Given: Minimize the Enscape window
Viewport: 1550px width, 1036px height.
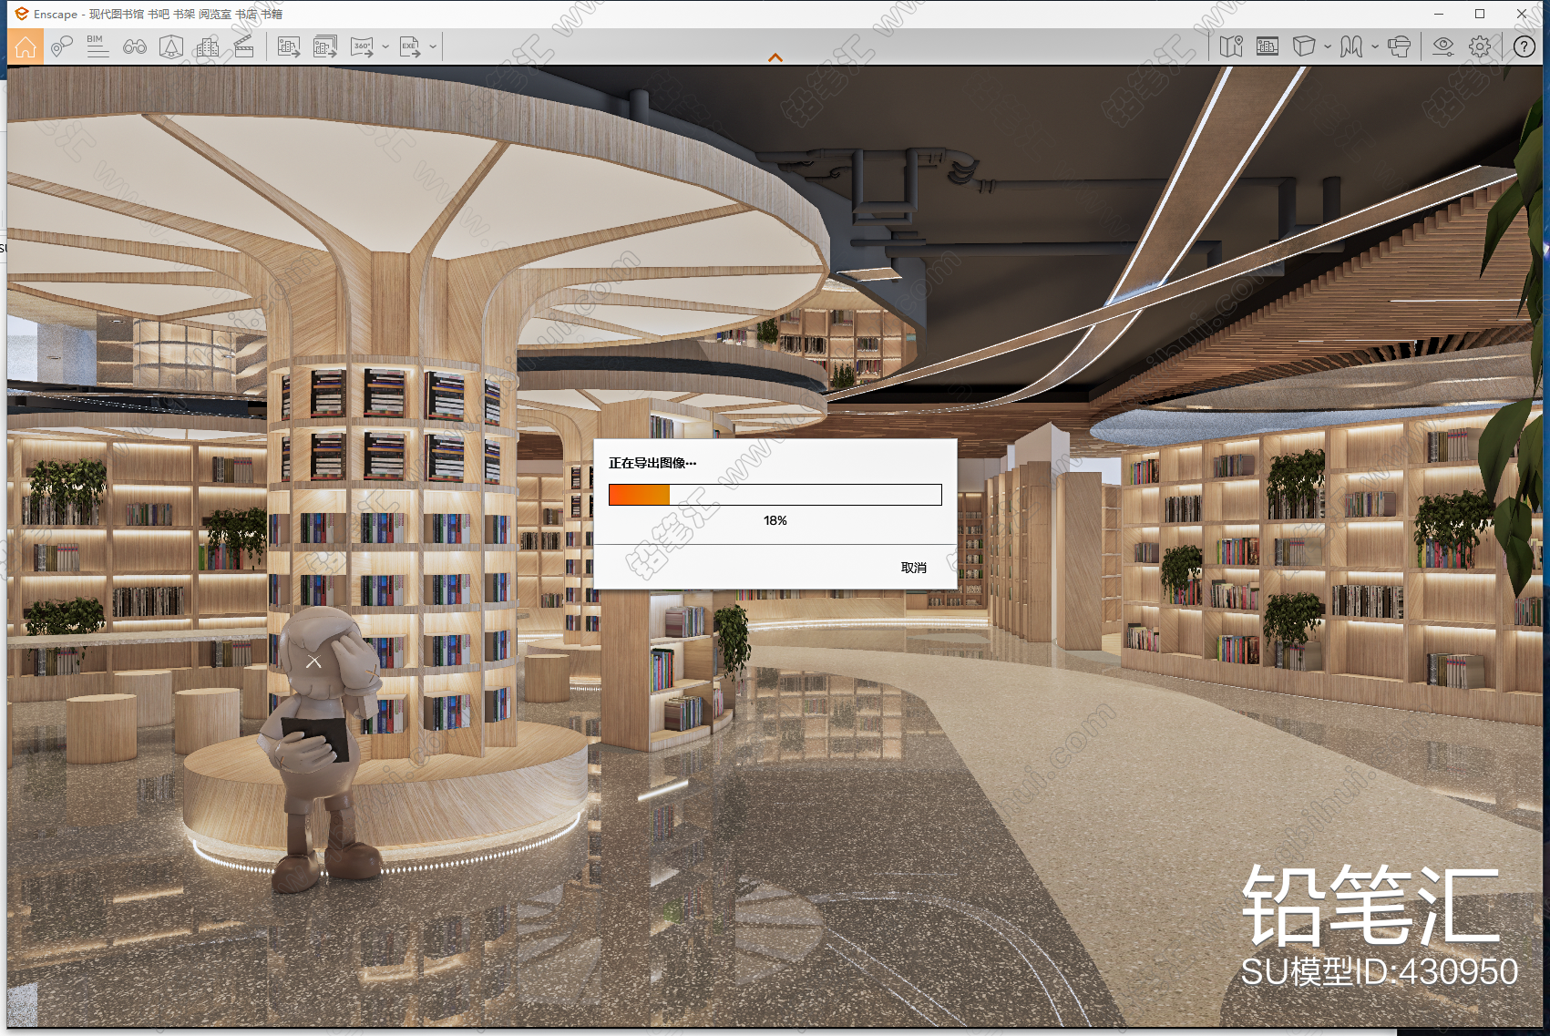Looking at the screenshot, I should [x=1439, y=14].
